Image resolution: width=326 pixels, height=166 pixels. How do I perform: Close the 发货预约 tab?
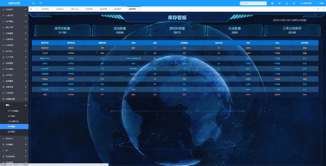pyautogui.click(x=52, y=9)
